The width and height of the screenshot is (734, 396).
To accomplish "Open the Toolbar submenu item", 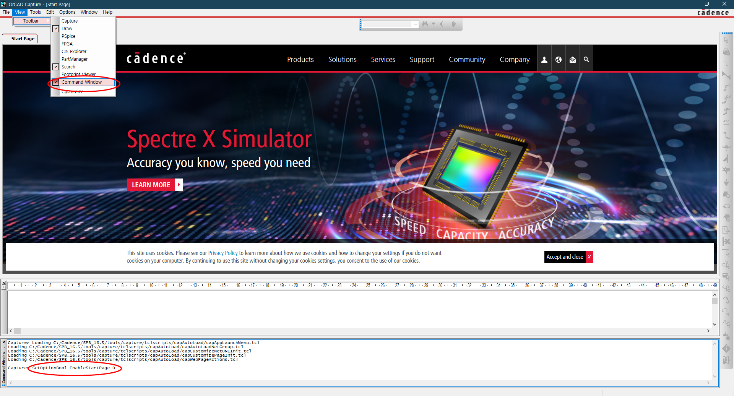I will click(x=31, y=21).
